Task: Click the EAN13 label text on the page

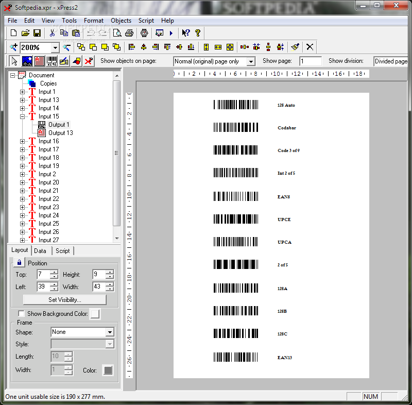Action: tap(285, 358)
